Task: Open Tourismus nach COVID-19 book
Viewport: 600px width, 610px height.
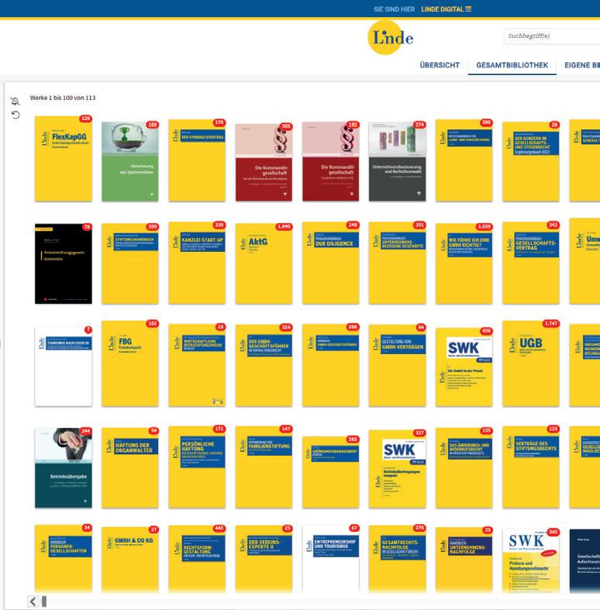Action: [x=64, y=367]
